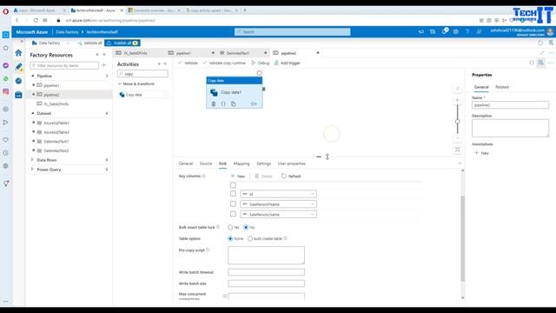The image size is (556, 313).
Task: Switch to the Source tab
Action: tap(206, 163)
